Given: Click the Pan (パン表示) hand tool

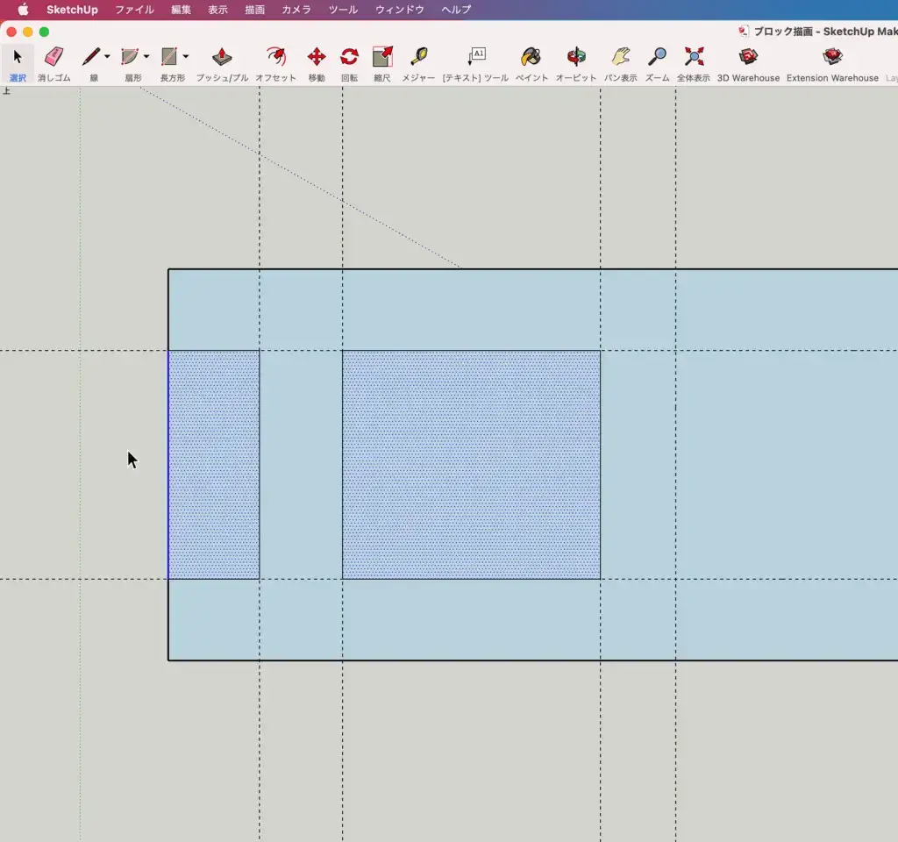Looking at the screenshot, I should 621,58.
